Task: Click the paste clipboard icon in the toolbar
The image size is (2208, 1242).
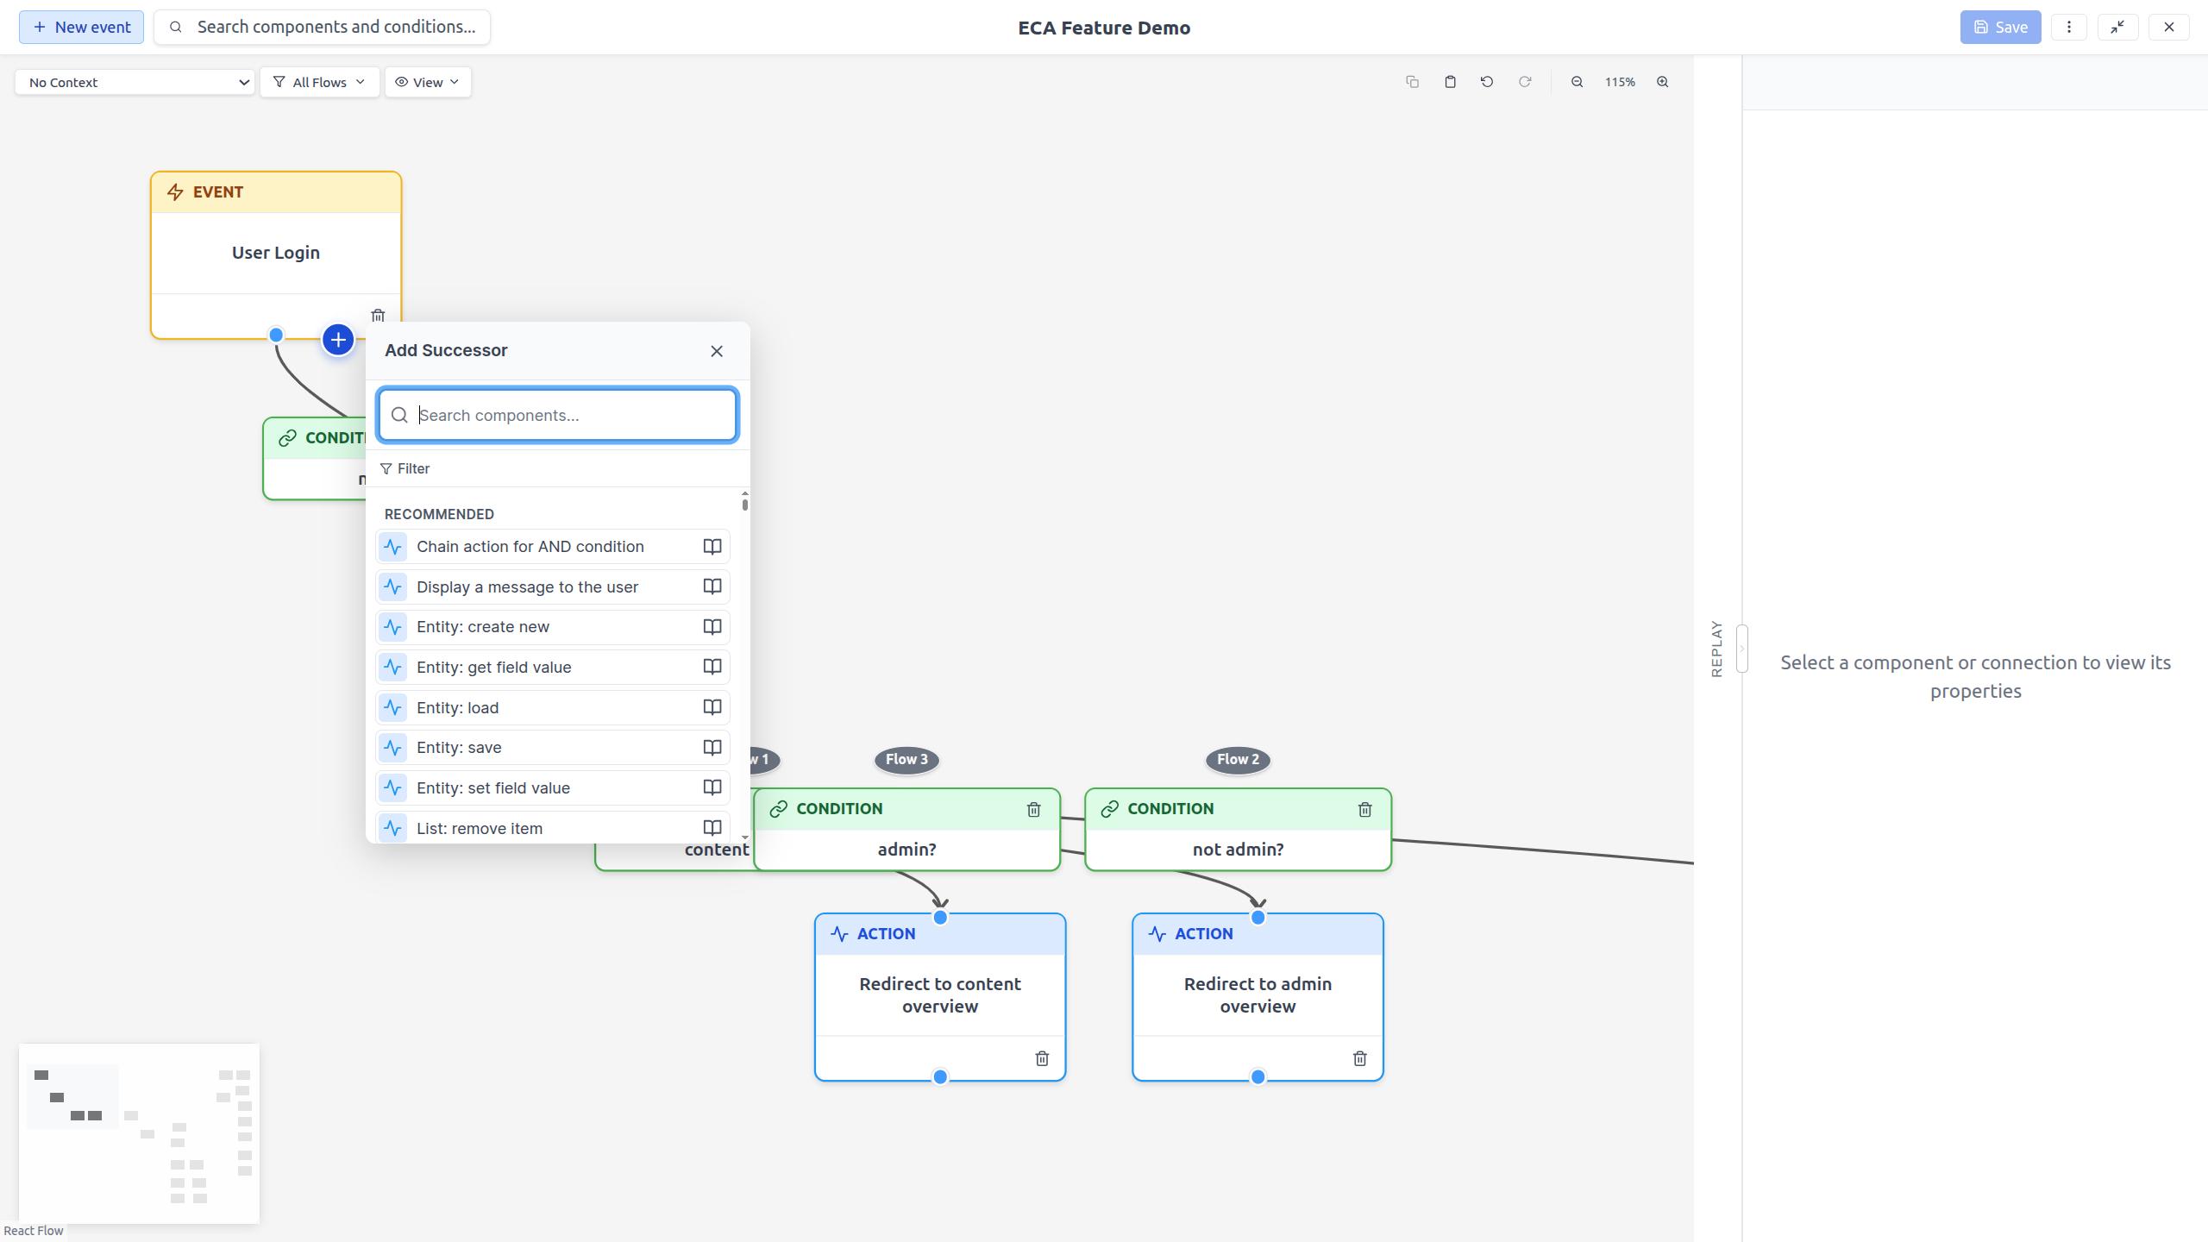Action: click(x=1450, y=81)
